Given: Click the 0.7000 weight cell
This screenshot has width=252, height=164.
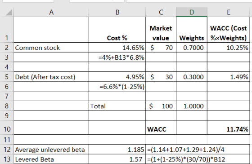Looking at the screenshot, I should click(192, 48).
